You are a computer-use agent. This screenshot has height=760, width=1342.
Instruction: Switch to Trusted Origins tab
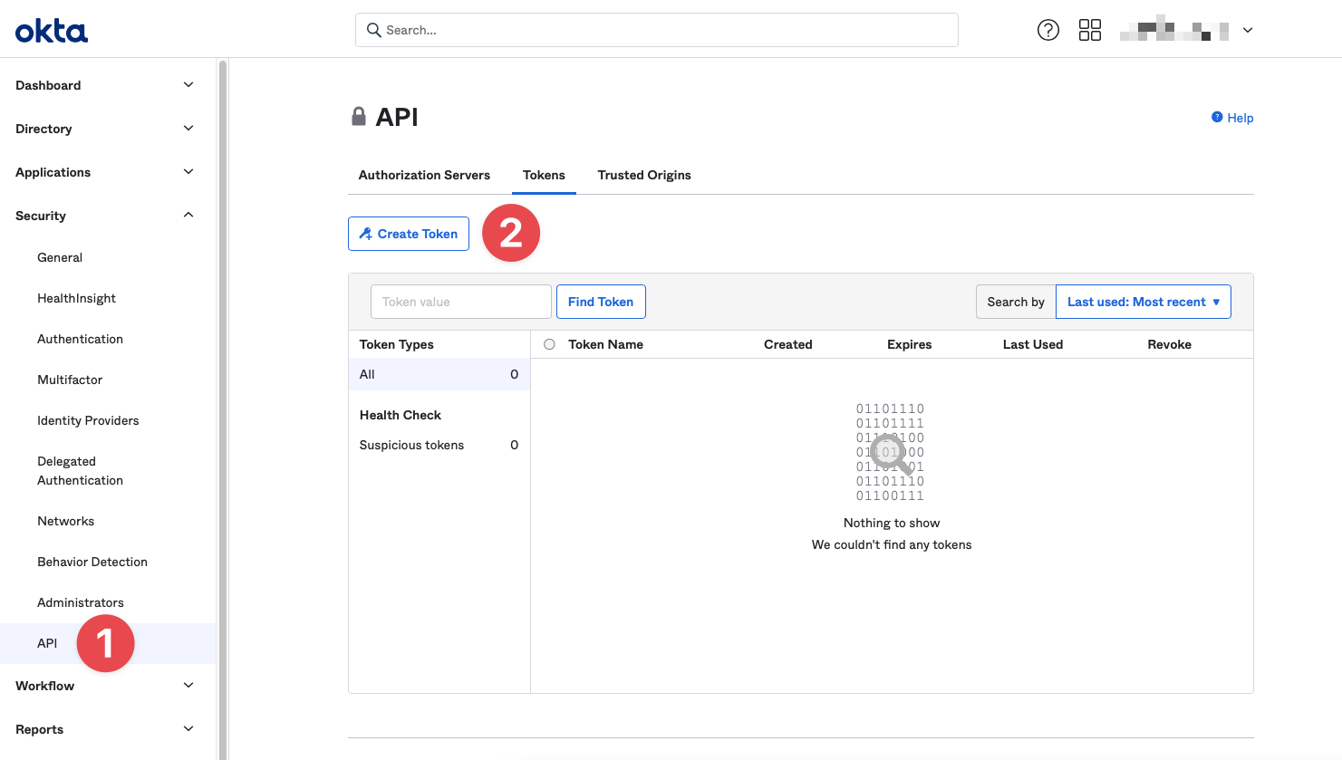point(644,175)
